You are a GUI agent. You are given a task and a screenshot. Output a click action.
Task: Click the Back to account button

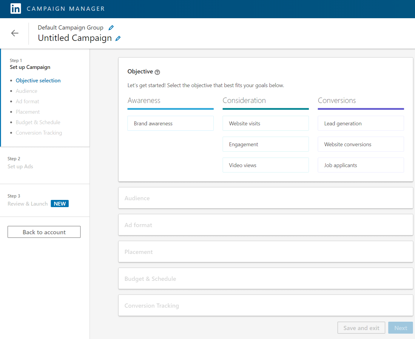[x=44, y=232]
